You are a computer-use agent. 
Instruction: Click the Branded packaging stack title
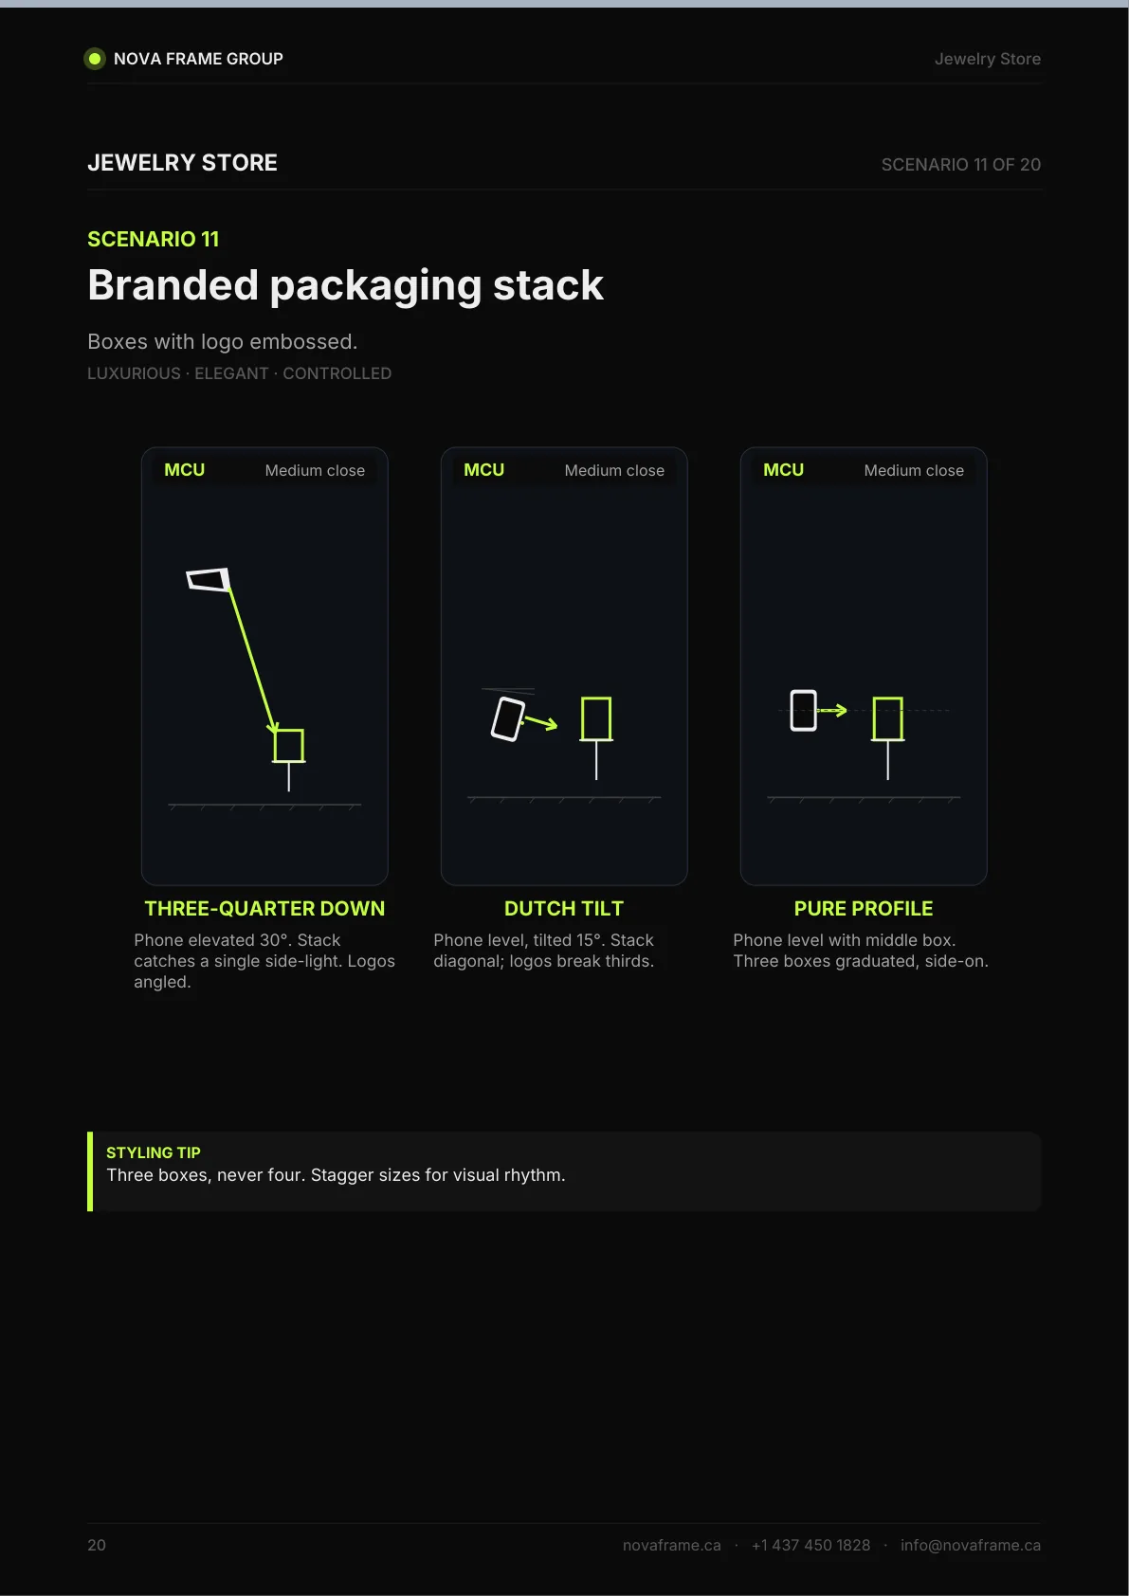coord(345,285)
